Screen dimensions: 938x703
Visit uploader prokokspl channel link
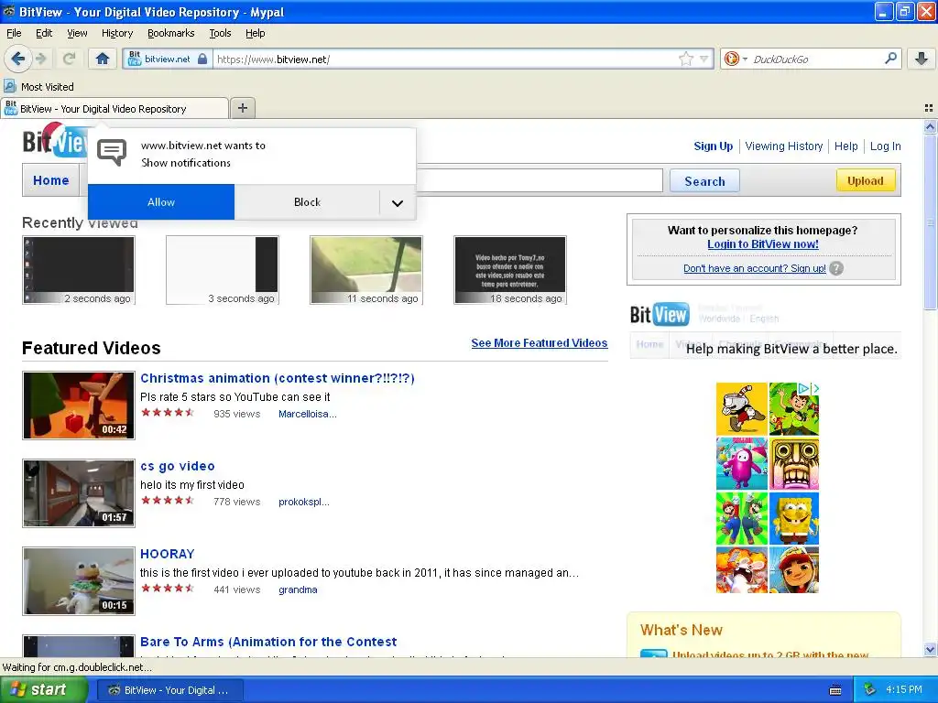point(304,502)
